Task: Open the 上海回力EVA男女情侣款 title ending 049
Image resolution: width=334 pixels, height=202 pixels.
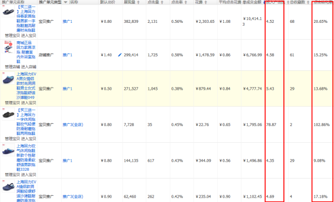Action: [26, 86]
